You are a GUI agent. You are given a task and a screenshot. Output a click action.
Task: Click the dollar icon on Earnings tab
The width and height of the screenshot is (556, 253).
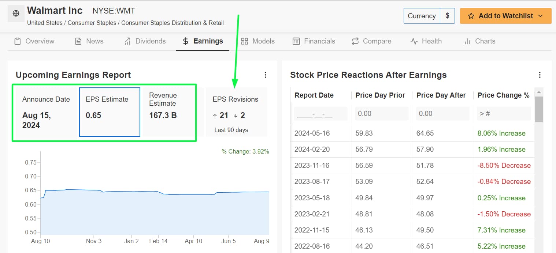[x=186, y=41]
